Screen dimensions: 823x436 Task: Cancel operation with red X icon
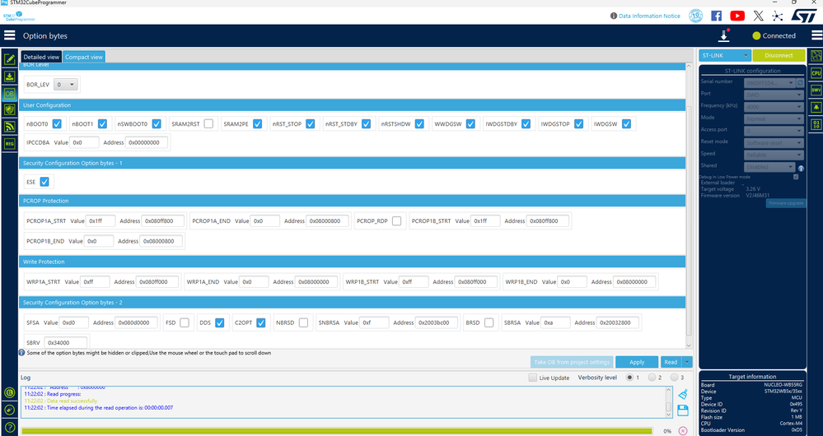tap(683, 431)
